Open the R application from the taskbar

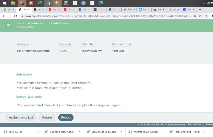pyautogui.click(x=83, y=3)
